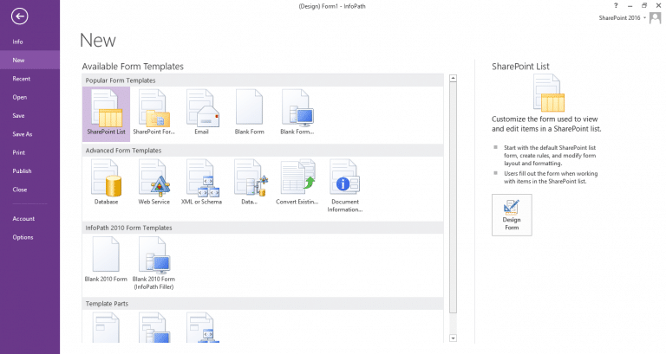The width and height of the screenshot is (666, 354).
Task: Click the Popular Form Templates header
Action: (x=263, y=80)
